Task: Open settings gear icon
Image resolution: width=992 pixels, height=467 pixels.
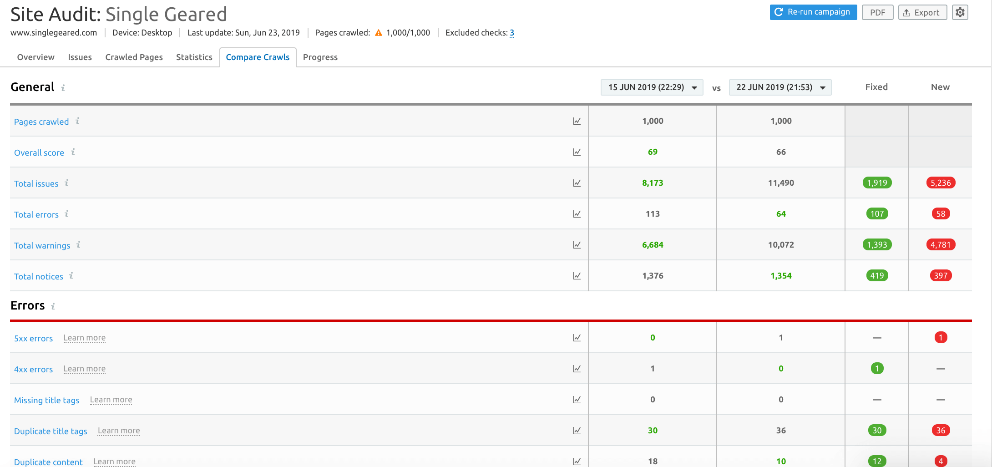Action: pyautogui.click(x=960, y=12)
